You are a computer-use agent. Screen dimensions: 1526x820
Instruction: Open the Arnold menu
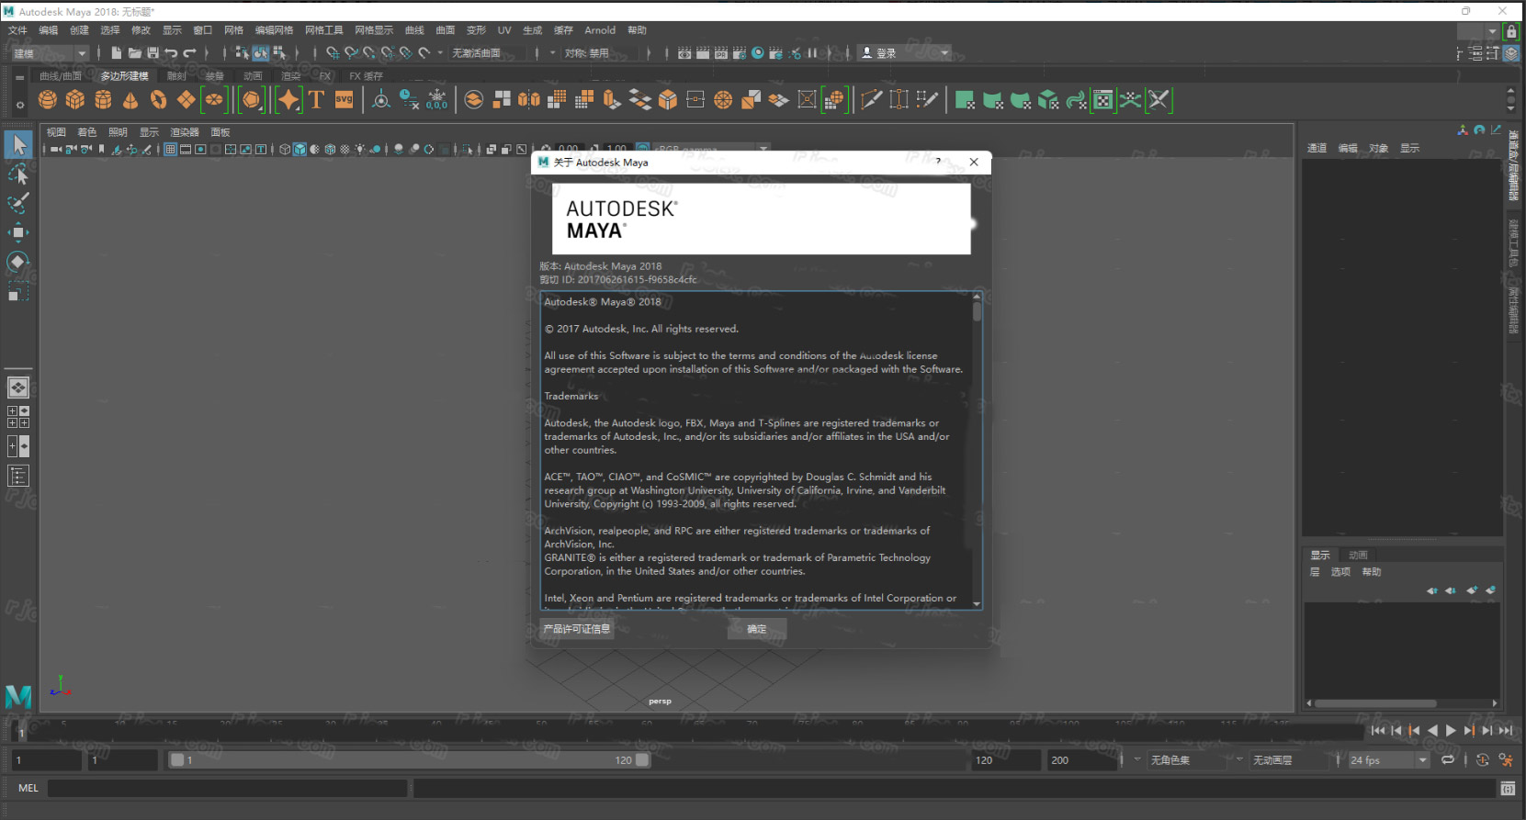tap(600, 30)
